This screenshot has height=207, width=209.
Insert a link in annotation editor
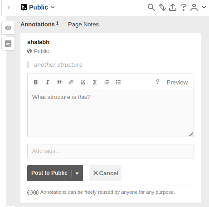(71, 82)
